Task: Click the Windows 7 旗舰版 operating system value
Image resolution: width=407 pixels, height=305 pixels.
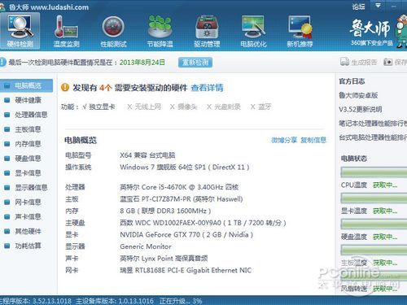Action: 185,167
